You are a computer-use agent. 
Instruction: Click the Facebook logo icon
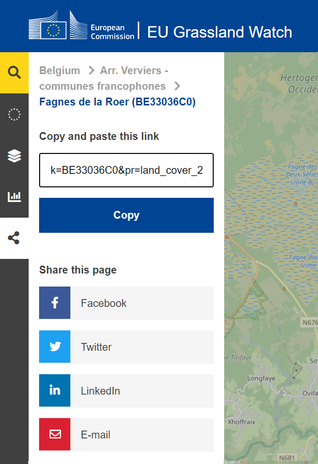click(x=55, y=303)
